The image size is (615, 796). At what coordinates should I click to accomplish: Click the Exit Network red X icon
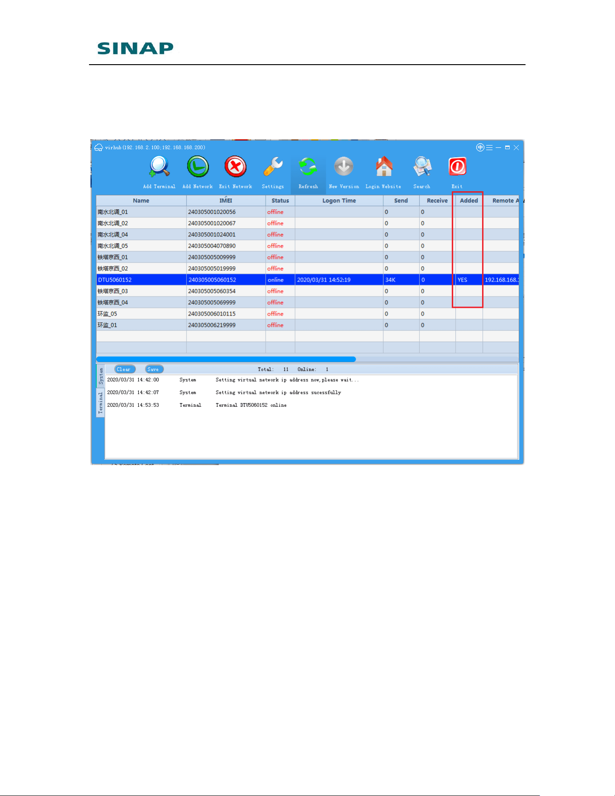click(x=235, y=167)
